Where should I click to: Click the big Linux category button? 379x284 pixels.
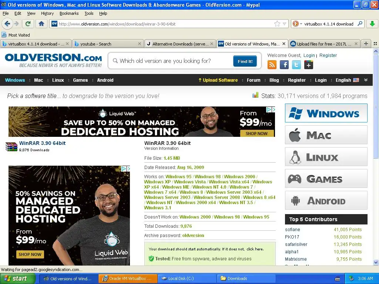(326, 157)
